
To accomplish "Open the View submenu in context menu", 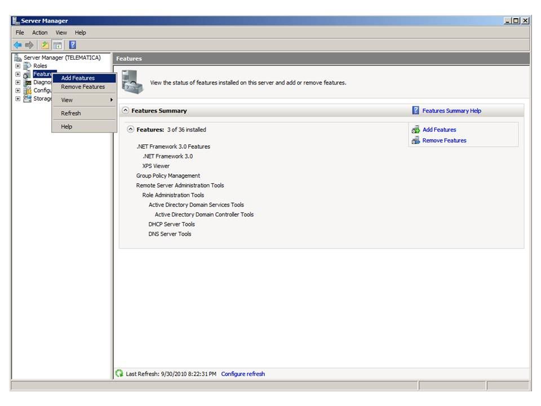I will point(67,100).
